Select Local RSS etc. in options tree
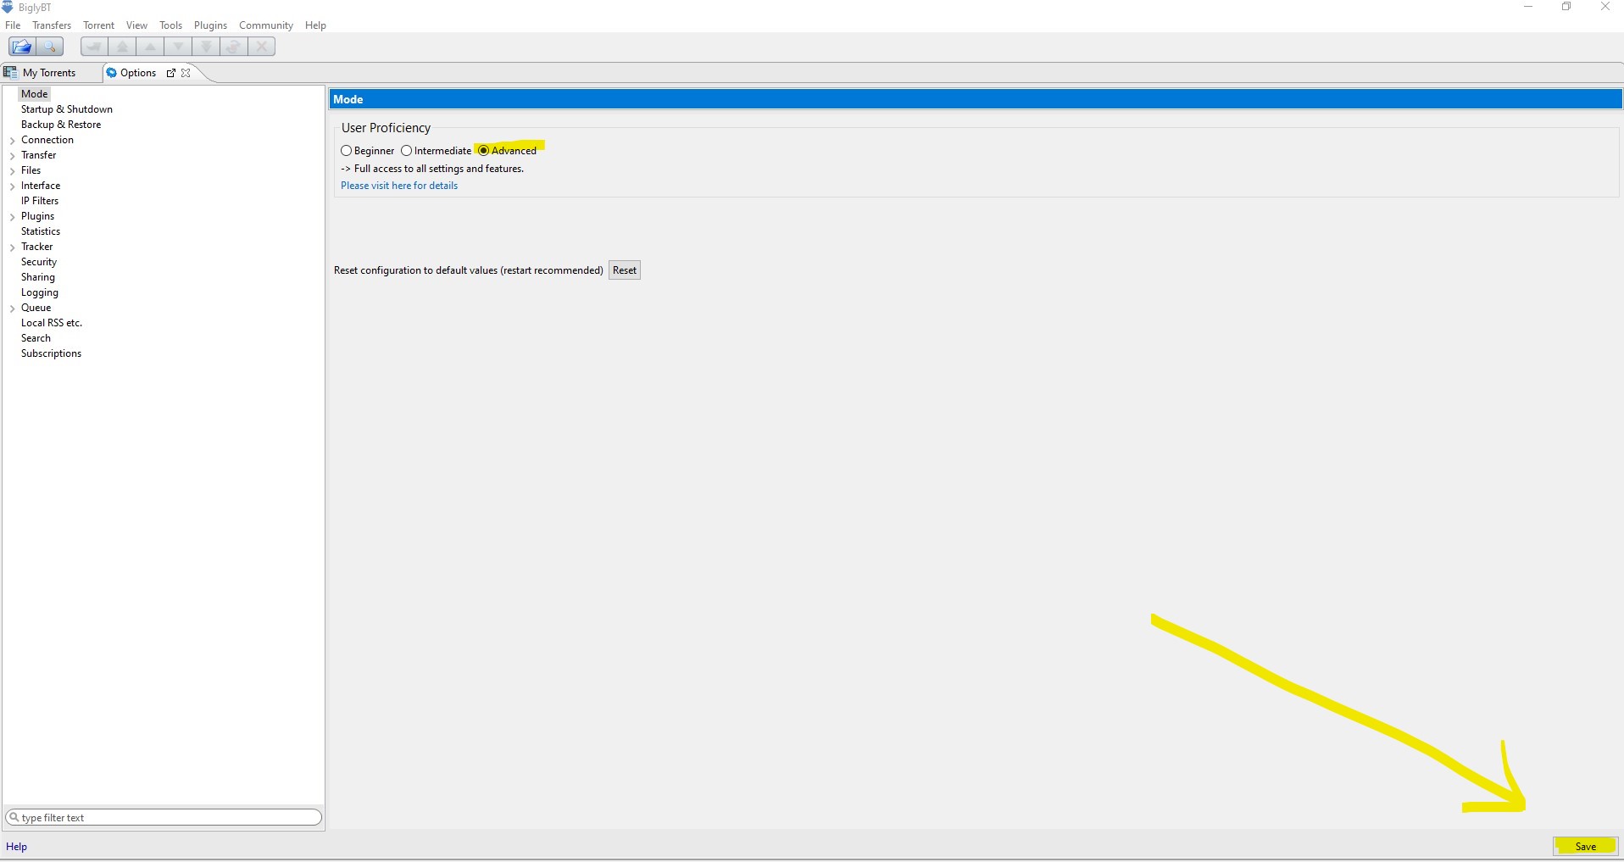Screen dimensions: 1624x862 pos(52,323)
